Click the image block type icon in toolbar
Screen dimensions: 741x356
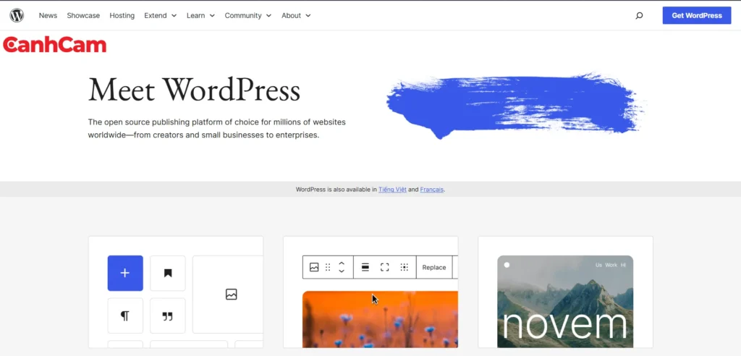coord(314,268)
